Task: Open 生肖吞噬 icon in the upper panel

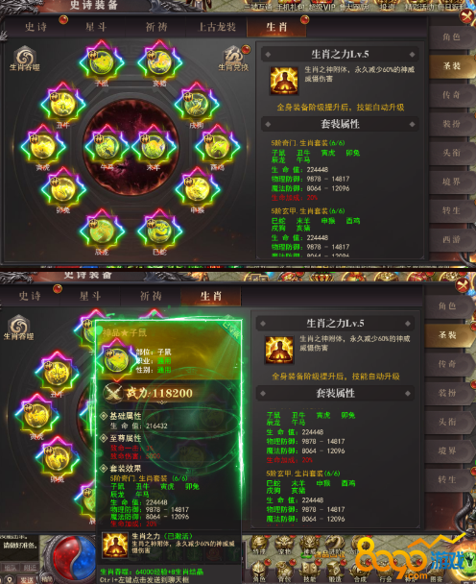Action: coord(25,57)
